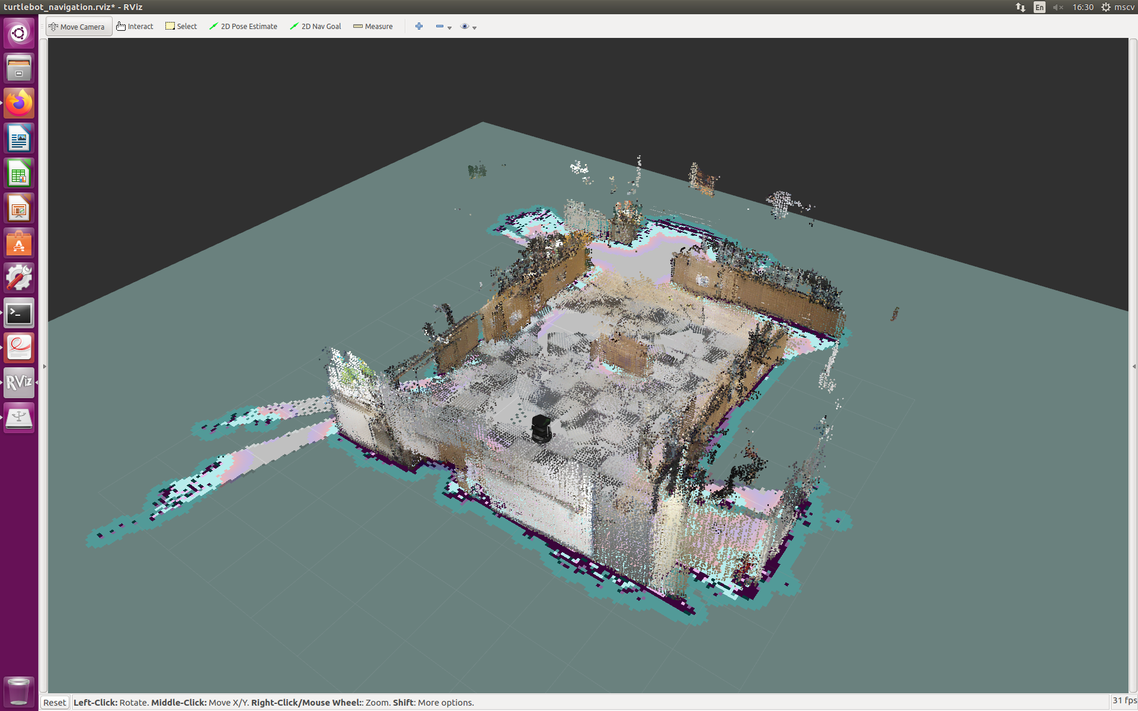1138x711 pixels.
Task: Expand the eye view-options dropdown arrow
Action: tap(474, 27)
